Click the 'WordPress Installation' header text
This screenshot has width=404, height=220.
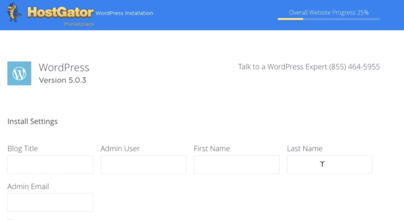[124, 13]
